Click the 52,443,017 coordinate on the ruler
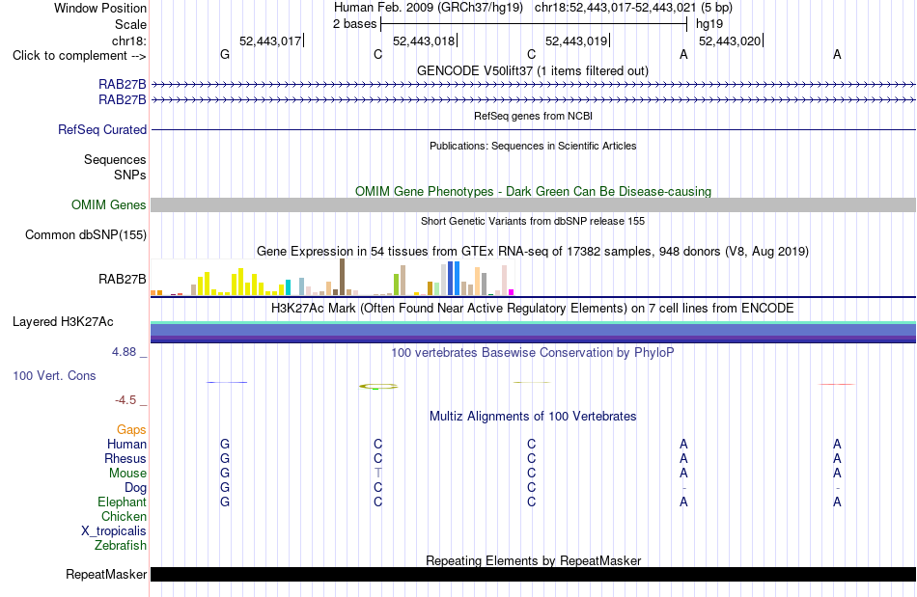This screenshot has width=917, height=597. 270,41
